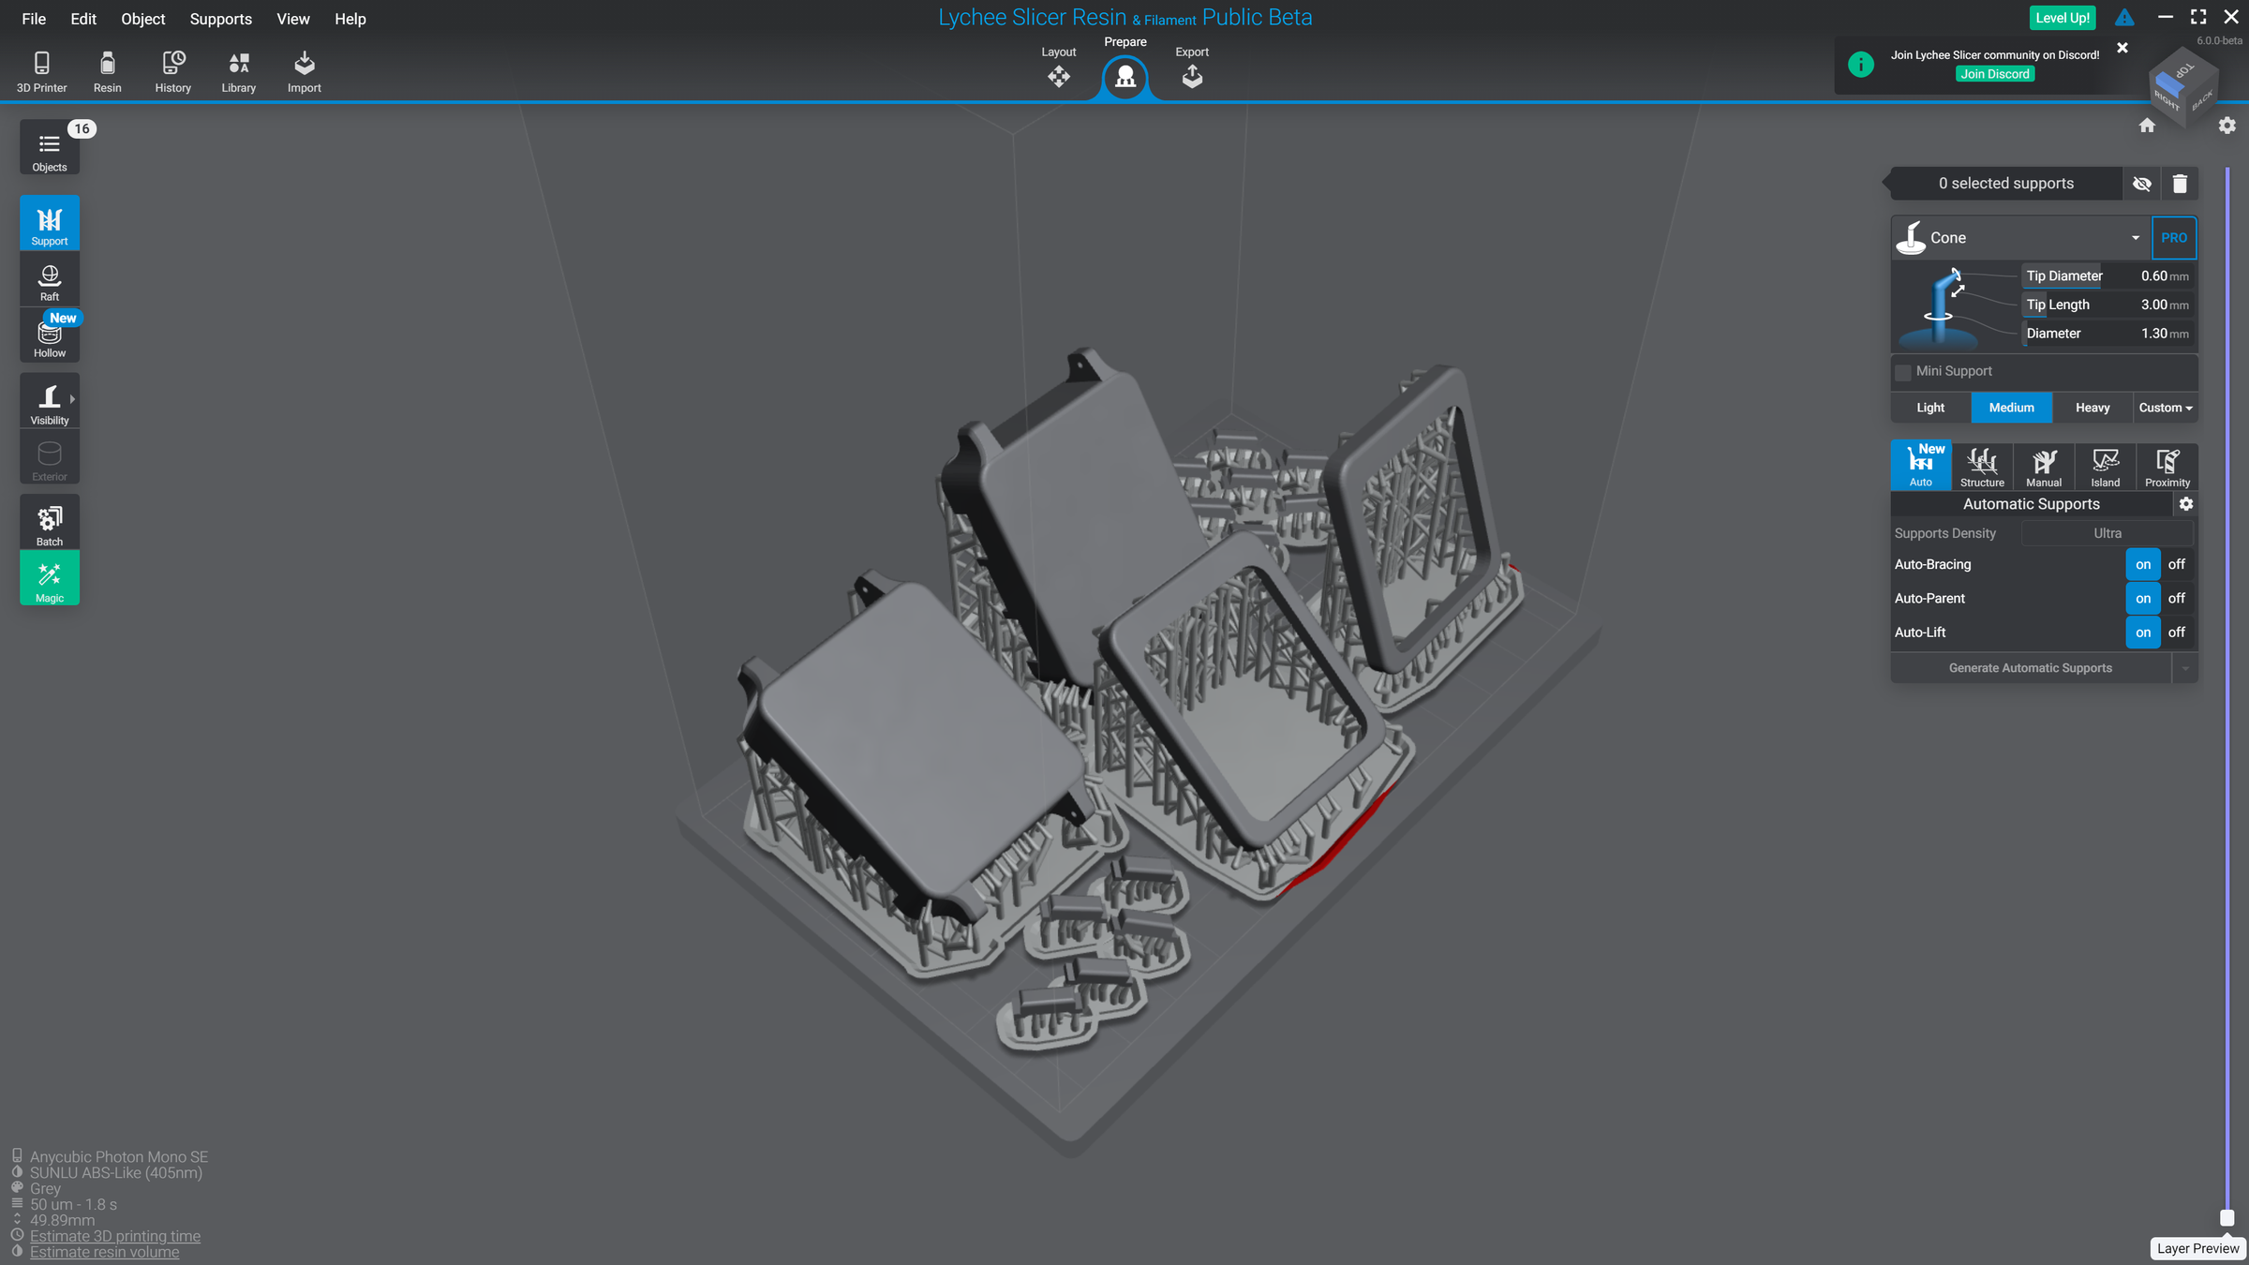Click Join Discord button
Viewport: 2249px width, 1265px height.
(1994, 74)
